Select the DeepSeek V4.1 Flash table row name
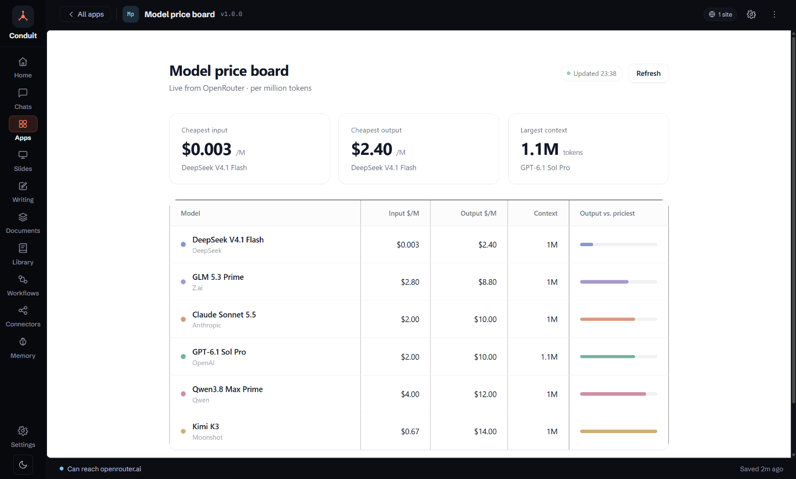796x479 pixels. click(228, 239)
